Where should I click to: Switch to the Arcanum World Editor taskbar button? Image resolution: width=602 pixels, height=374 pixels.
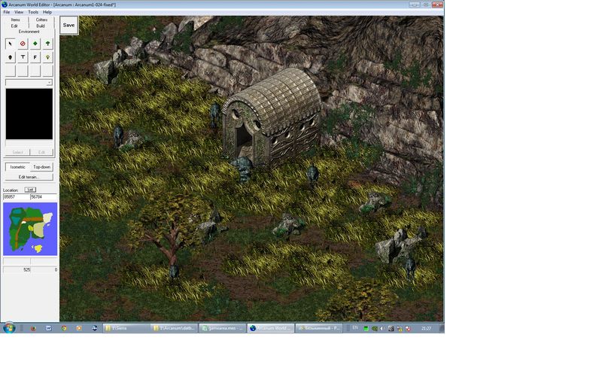271,328
